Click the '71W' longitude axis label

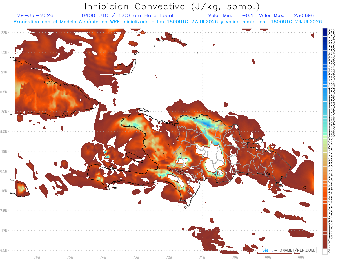pos(202,257)
